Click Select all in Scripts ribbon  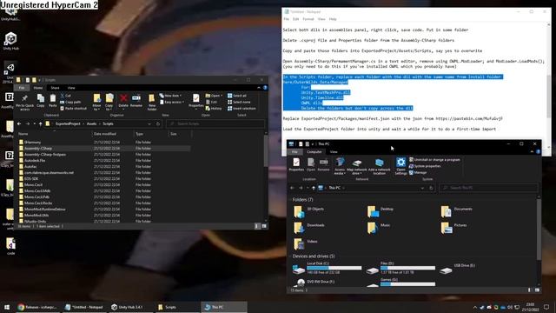pos(237,96)
